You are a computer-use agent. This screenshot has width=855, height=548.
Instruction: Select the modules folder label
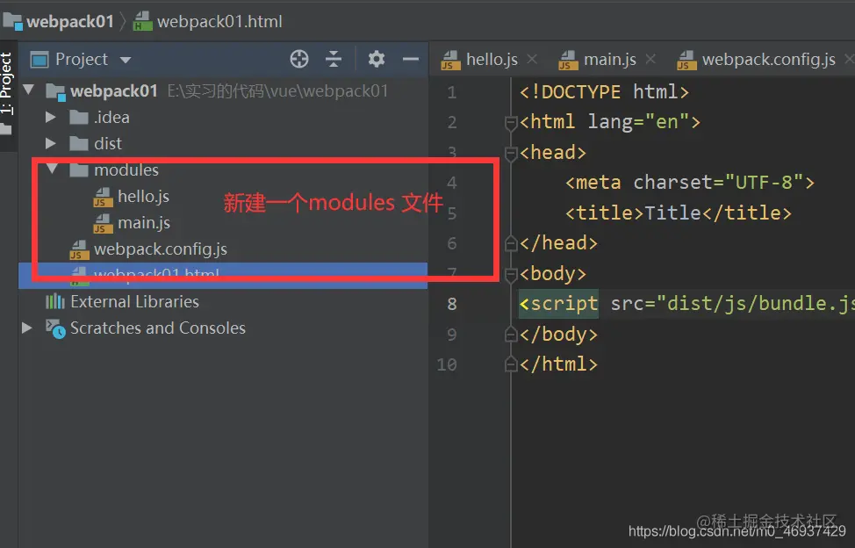coord(126,170)
